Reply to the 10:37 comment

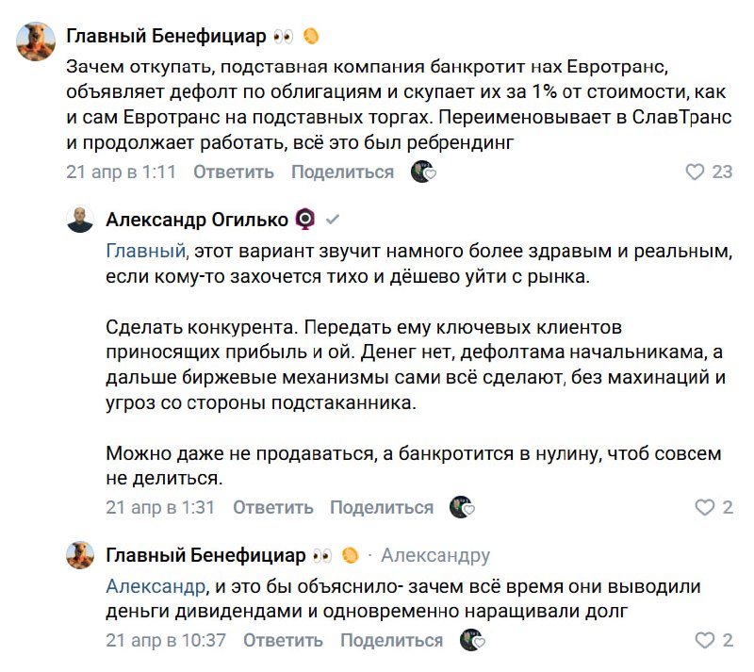[x=283, y=641]
